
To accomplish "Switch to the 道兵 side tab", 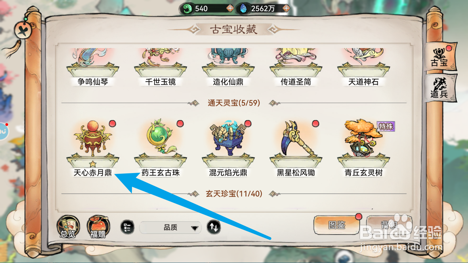I will [440, 88].
